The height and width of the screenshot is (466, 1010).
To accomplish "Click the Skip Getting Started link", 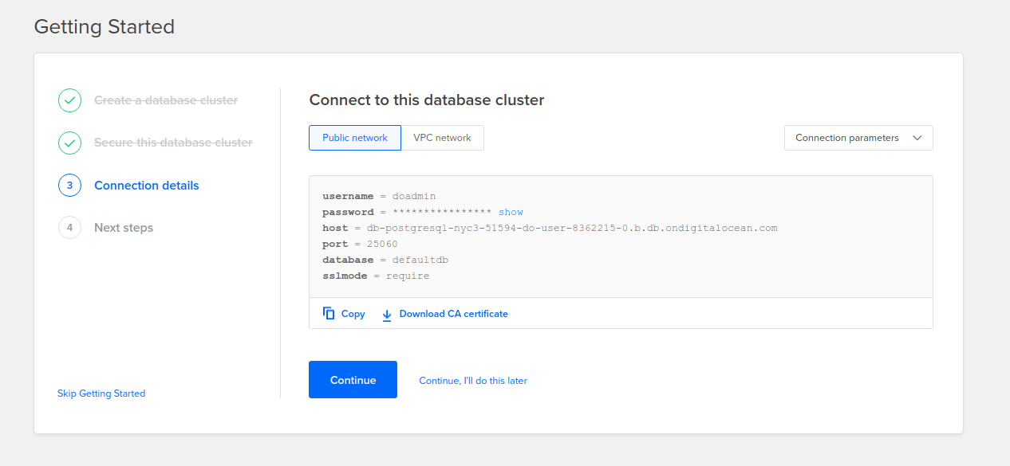I will 101,394.
